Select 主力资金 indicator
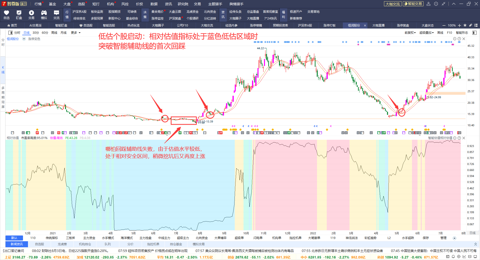The height and width of the screenshot is (260, 480). tap(89, 238)
